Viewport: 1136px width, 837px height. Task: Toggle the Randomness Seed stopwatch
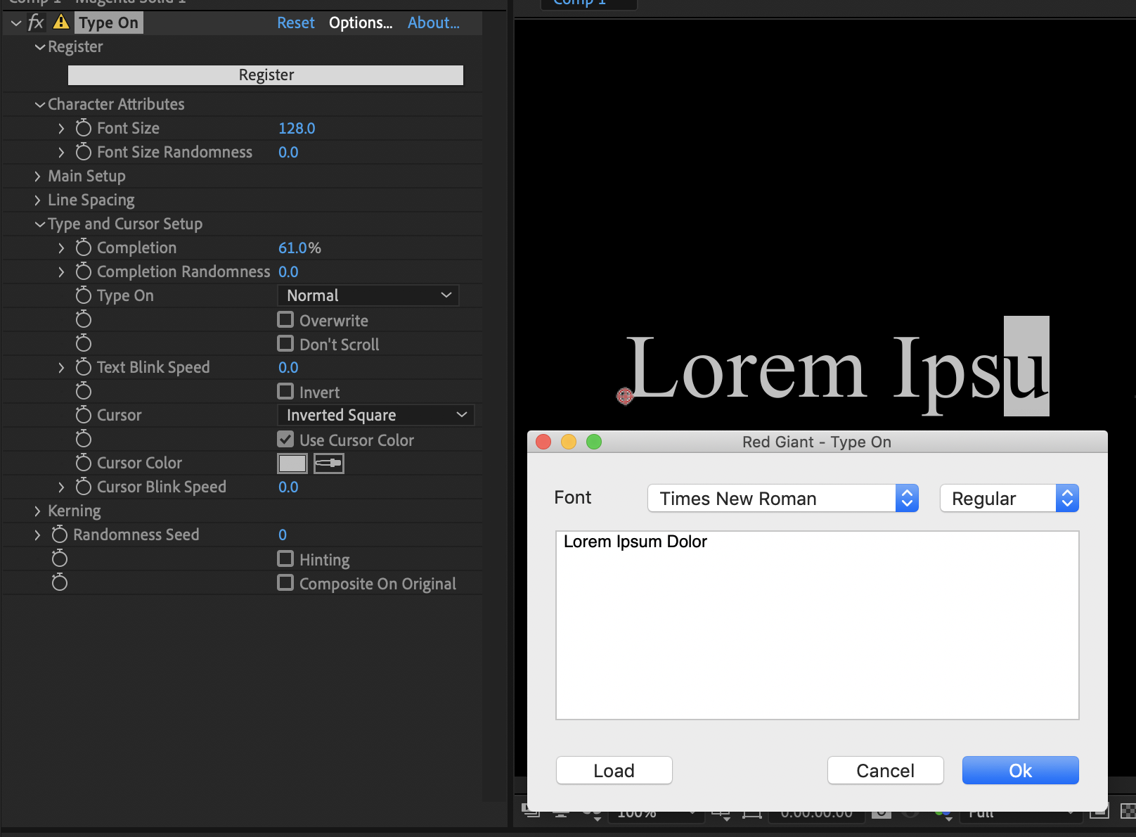pos(60,535)
